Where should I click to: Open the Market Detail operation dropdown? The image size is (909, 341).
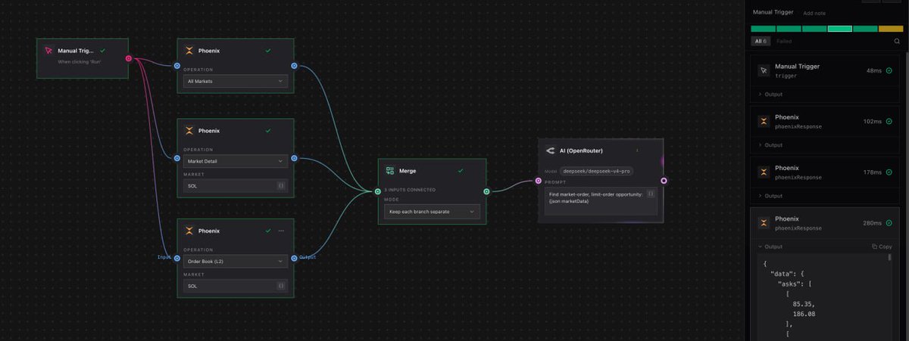click(x=236, y=160)
